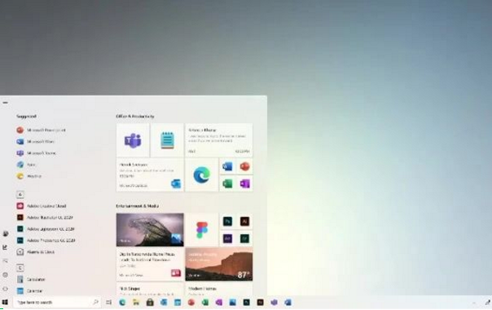The width and height of the screenshot is (492, 310).
Task: Open Settings gear in Start rail
Action: tap(5, 275)
